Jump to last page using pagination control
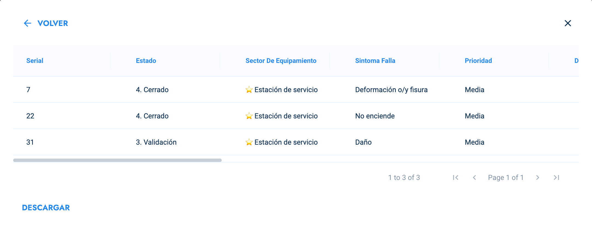 (x=556, y=177)
